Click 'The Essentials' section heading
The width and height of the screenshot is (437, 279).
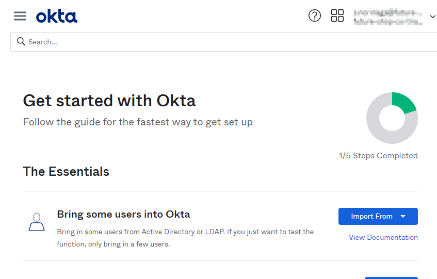coord(66,172)
